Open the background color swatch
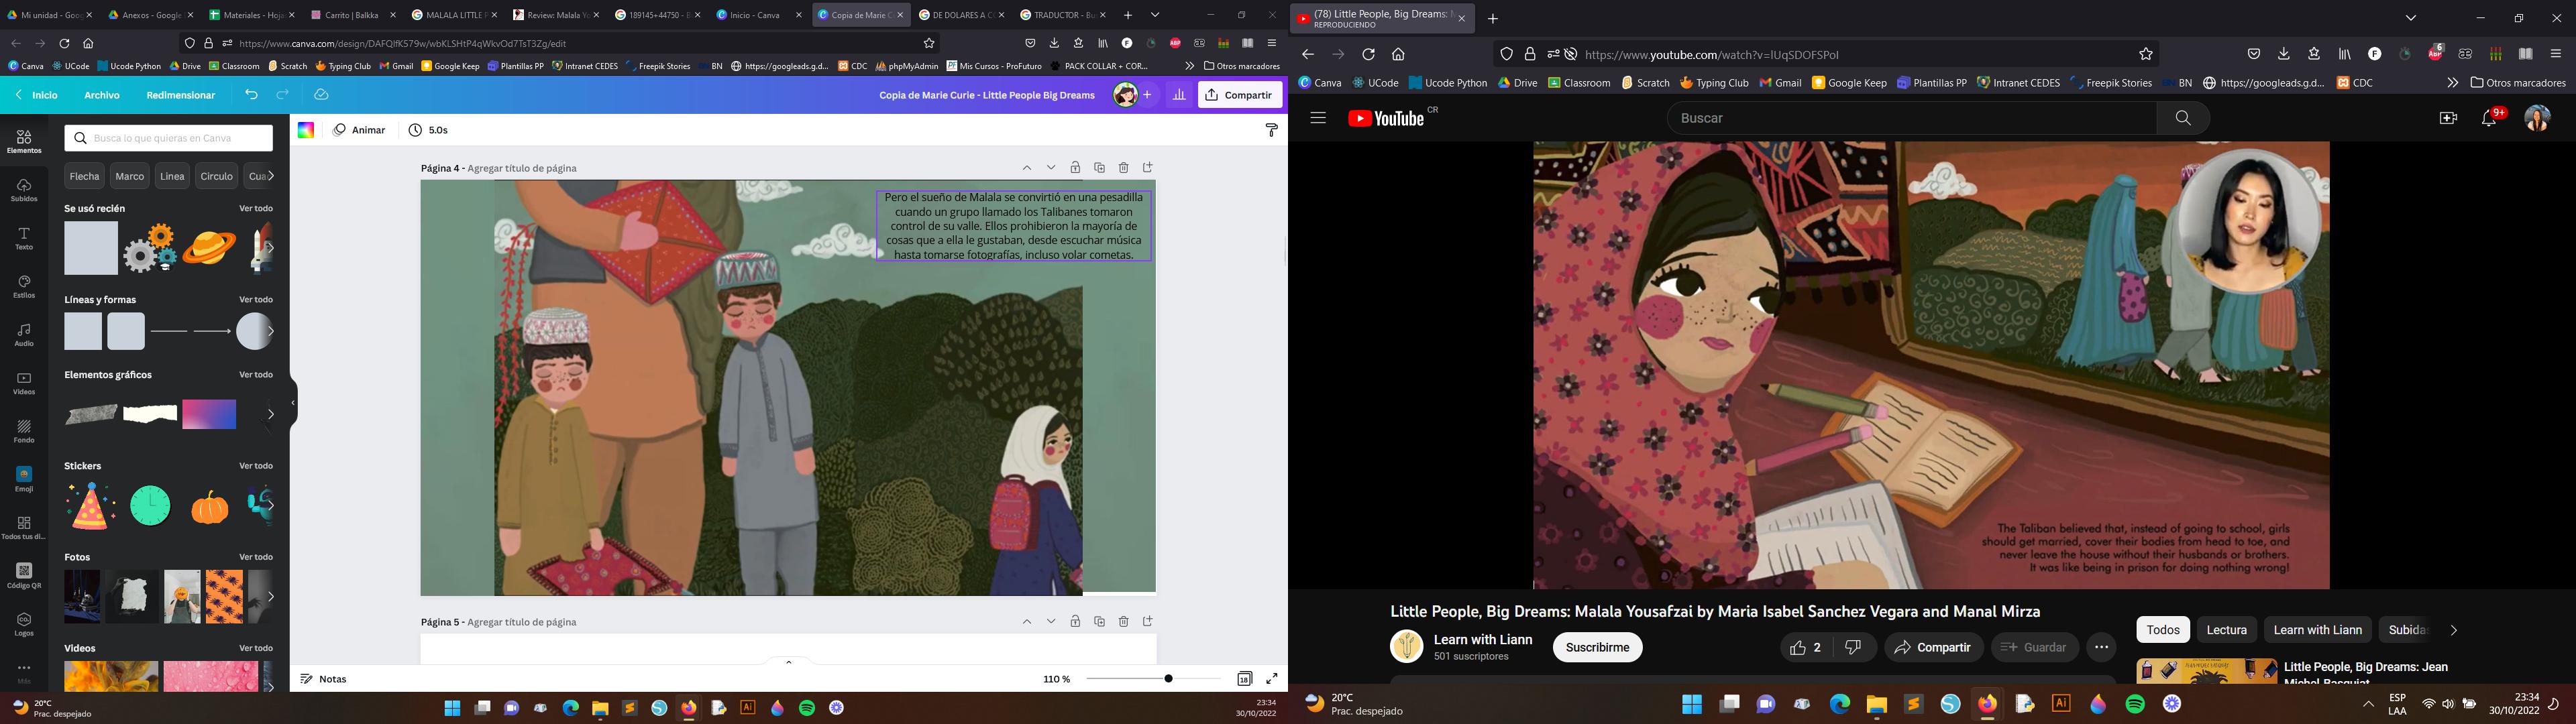Viewport: 2576px width, 724px height. (x=306, y=130)
